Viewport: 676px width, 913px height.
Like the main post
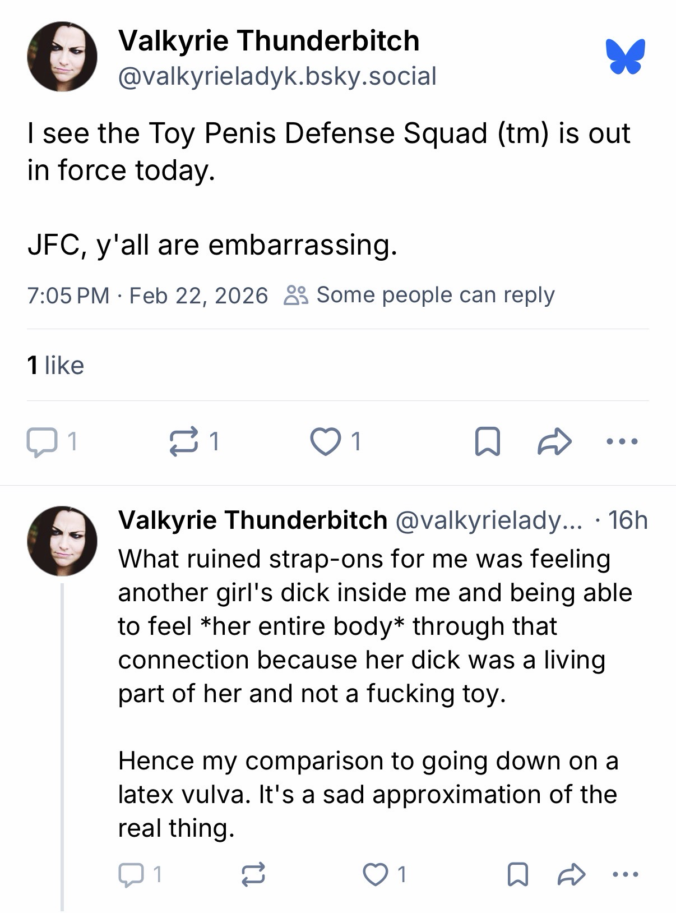click(326, 442)
